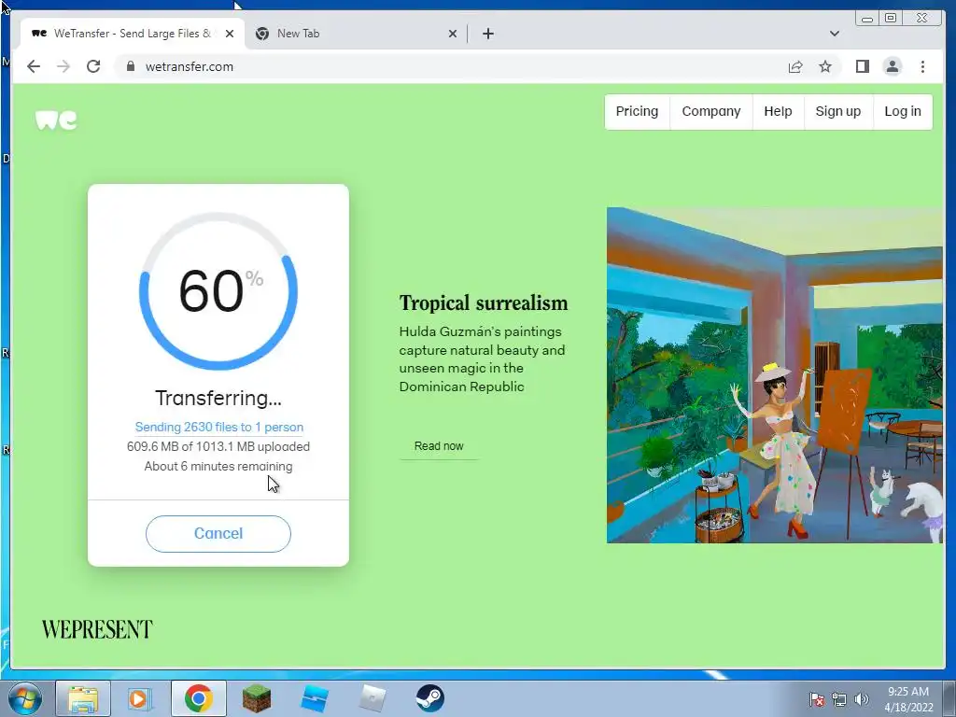Open the tropical painting artwork image
This screenshot has height=717, width=956.
click(774, 375)
